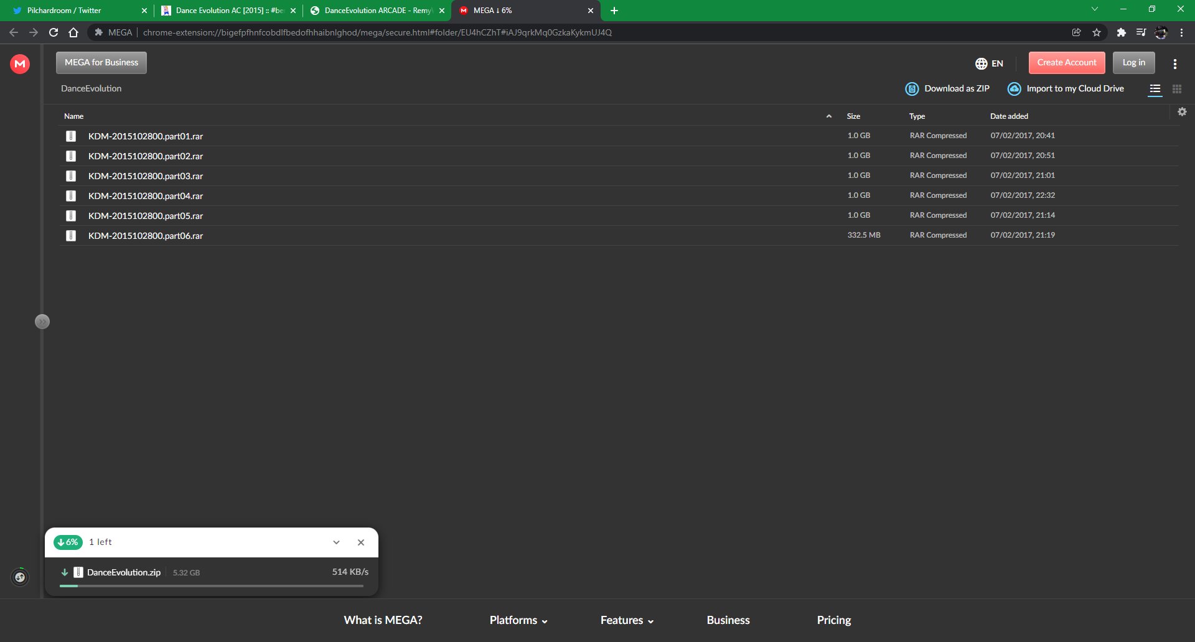Click the MEGA logo icon in sidebar
This screenshot has height=642, width=1195.
(20, 63)
